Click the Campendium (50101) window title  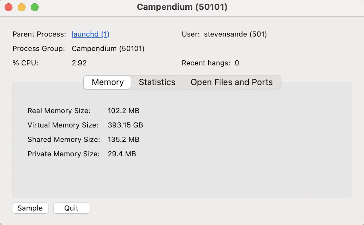pyautogui.click(x=182, y=7)
